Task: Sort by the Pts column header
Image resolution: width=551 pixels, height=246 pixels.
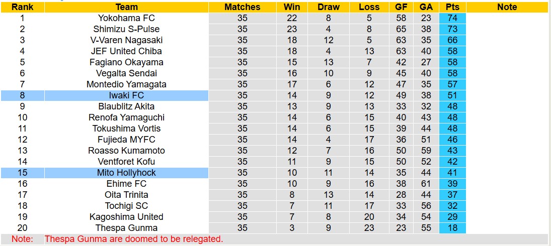Action: (452, 7)
